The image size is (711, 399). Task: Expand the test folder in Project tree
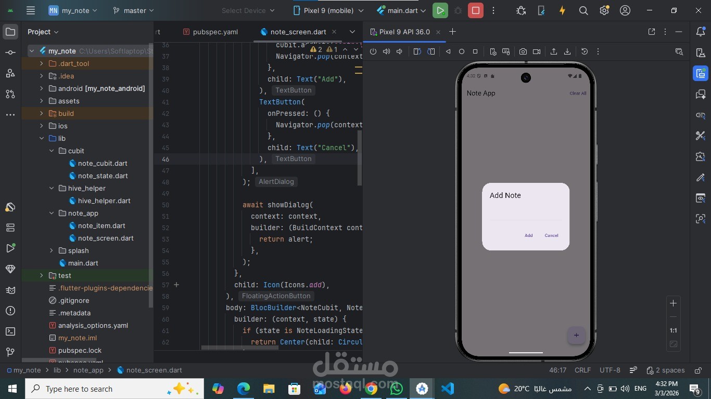[42, 275]
